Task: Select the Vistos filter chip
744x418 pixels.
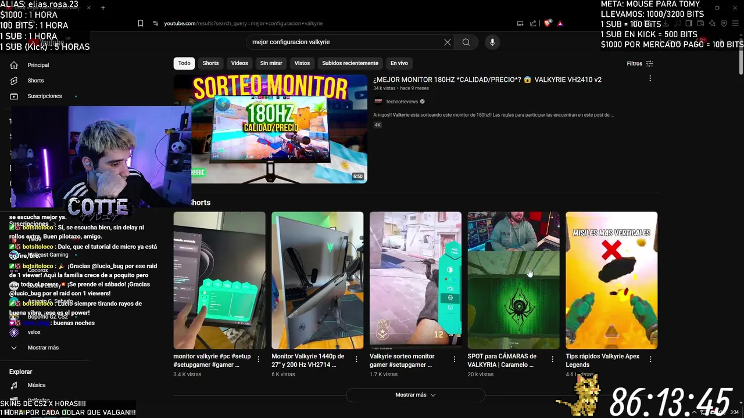Action: coord(302,63)
